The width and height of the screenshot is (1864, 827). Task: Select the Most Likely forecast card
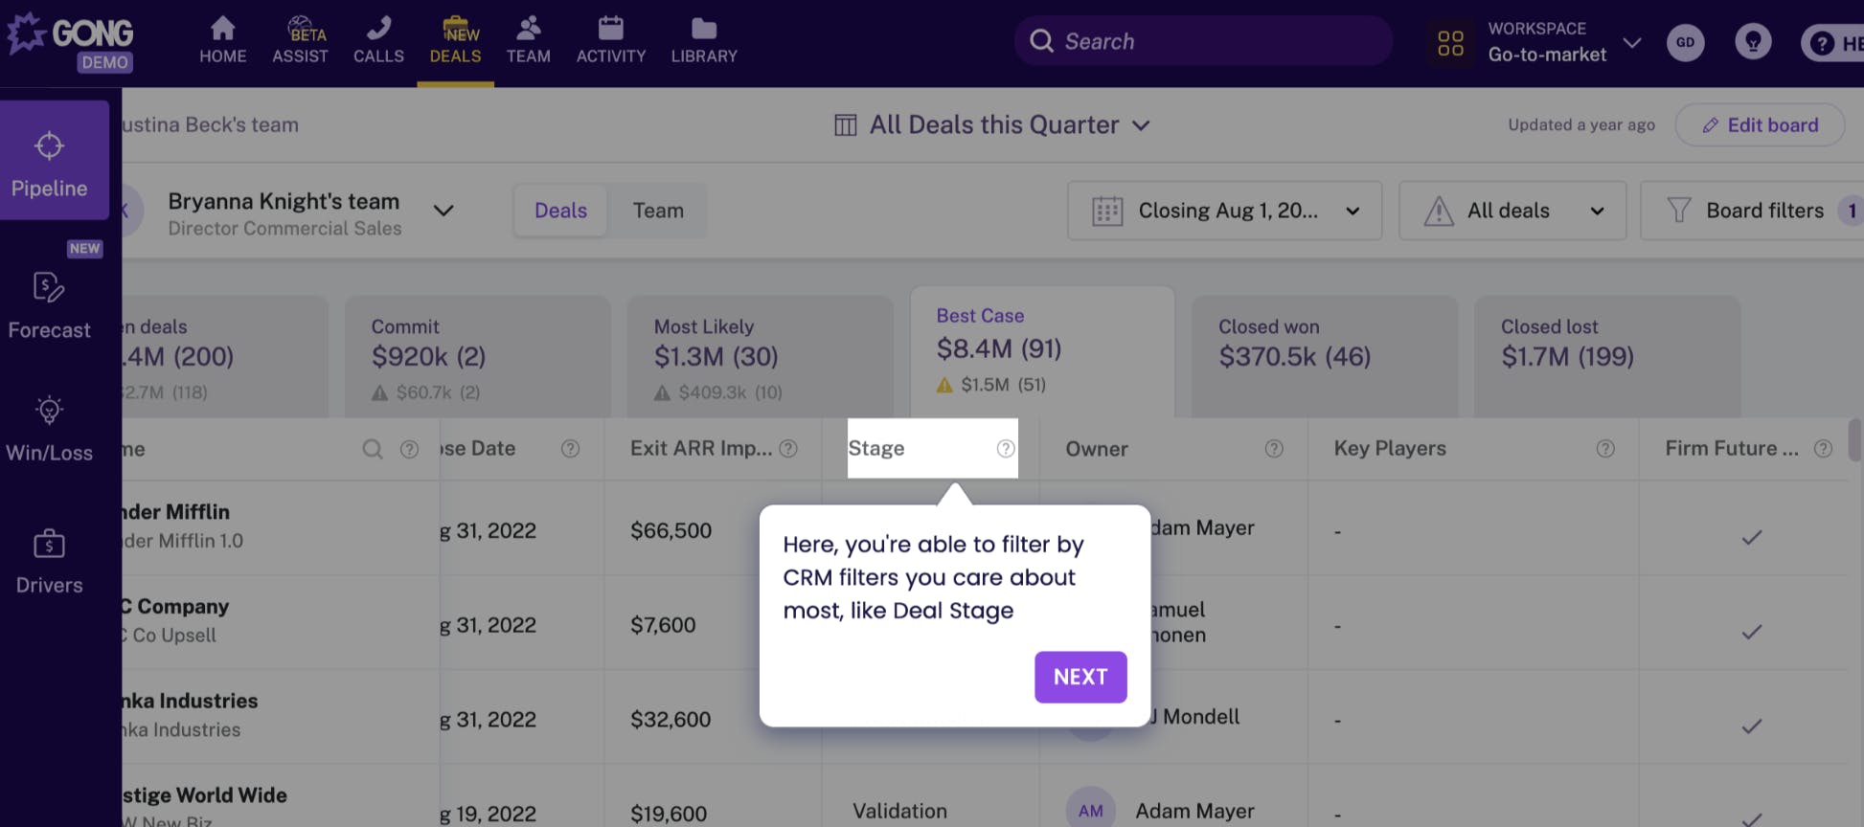click(x=760, y=357)
